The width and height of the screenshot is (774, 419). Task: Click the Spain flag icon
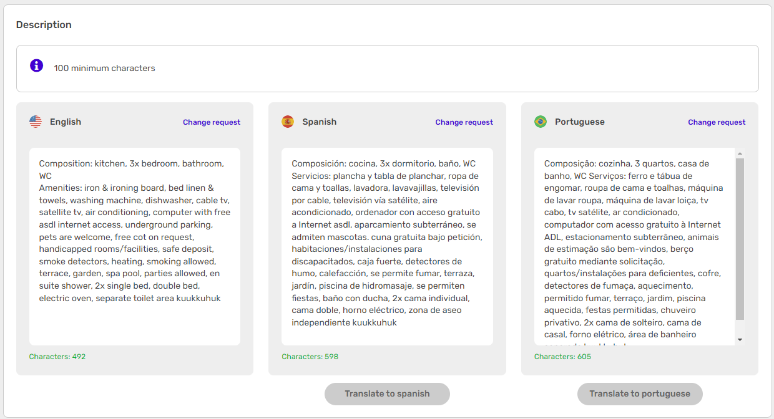288,122
